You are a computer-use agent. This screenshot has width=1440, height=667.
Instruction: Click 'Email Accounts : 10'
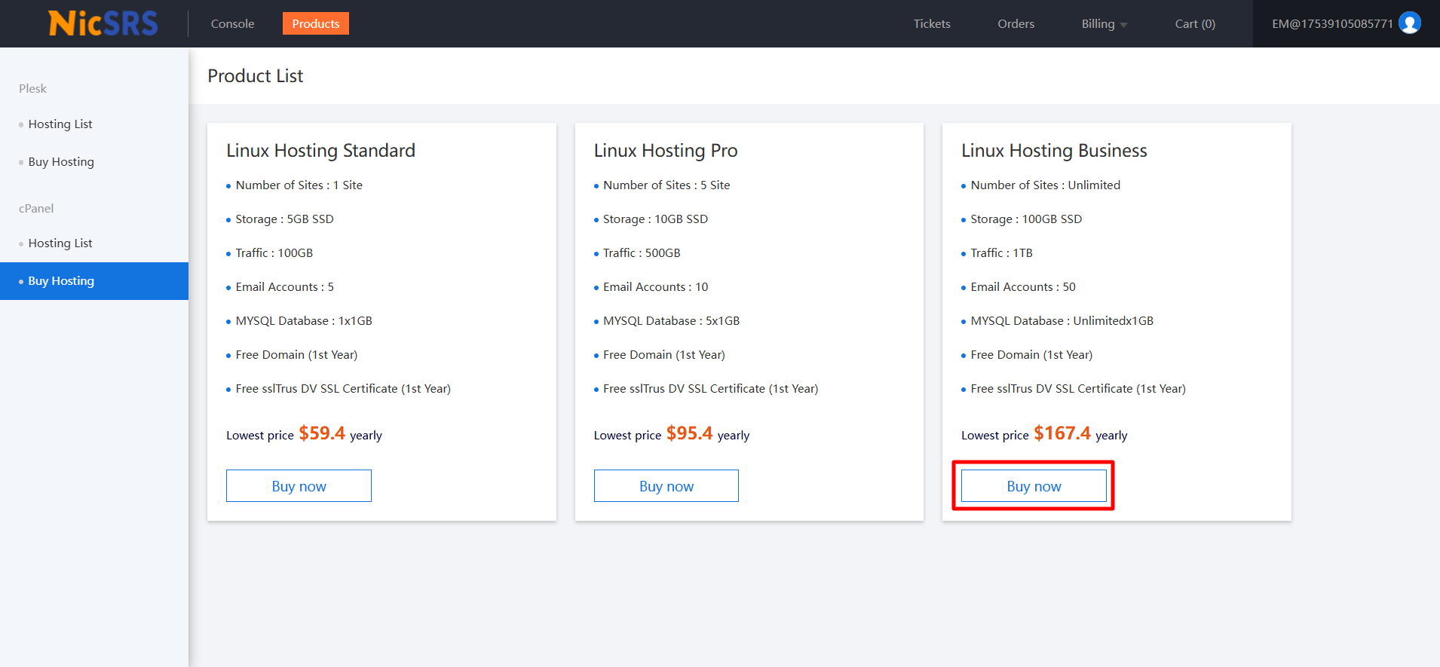[656, 287]
